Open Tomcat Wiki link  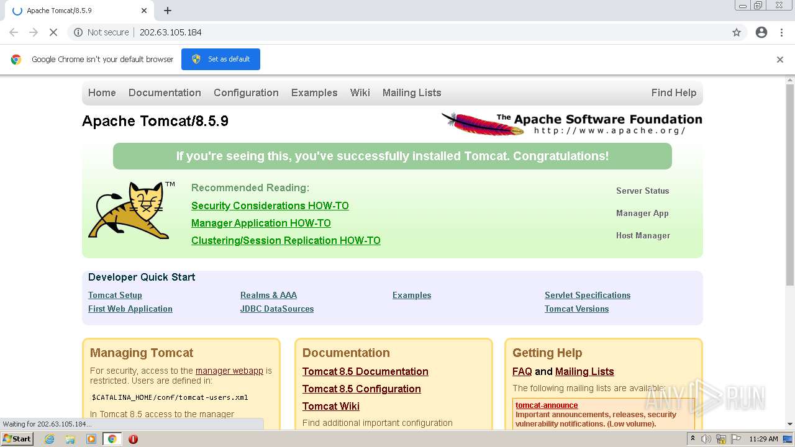(331, 406)
